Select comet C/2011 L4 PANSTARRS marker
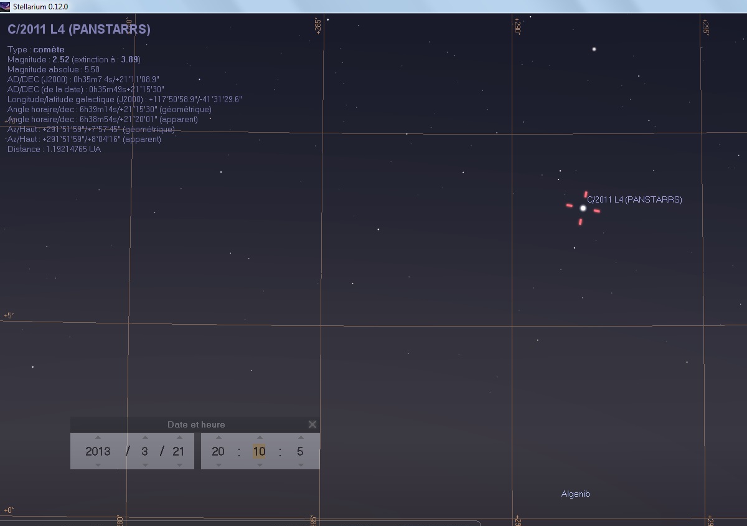The image size is (747, 526). click(583, 208)
